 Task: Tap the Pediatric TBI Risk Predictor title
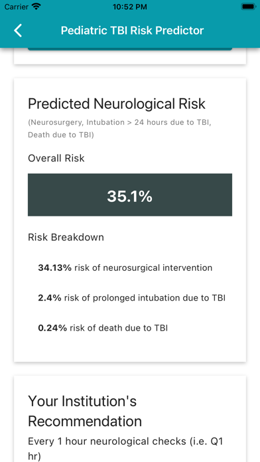click(132, 31)
